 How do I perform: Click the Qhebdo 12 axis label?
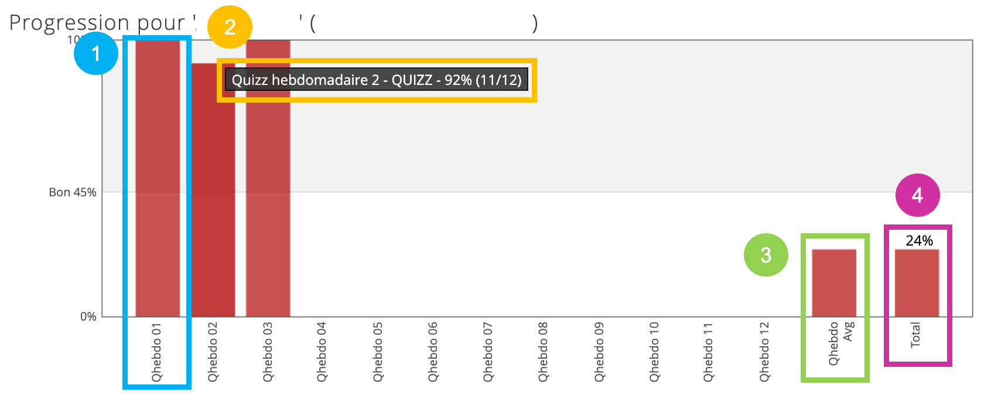[x=764, y=352]
